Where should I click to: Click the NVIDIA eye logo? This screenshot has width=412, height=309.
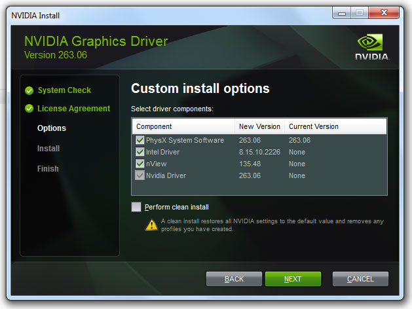(x=370, y=42)
